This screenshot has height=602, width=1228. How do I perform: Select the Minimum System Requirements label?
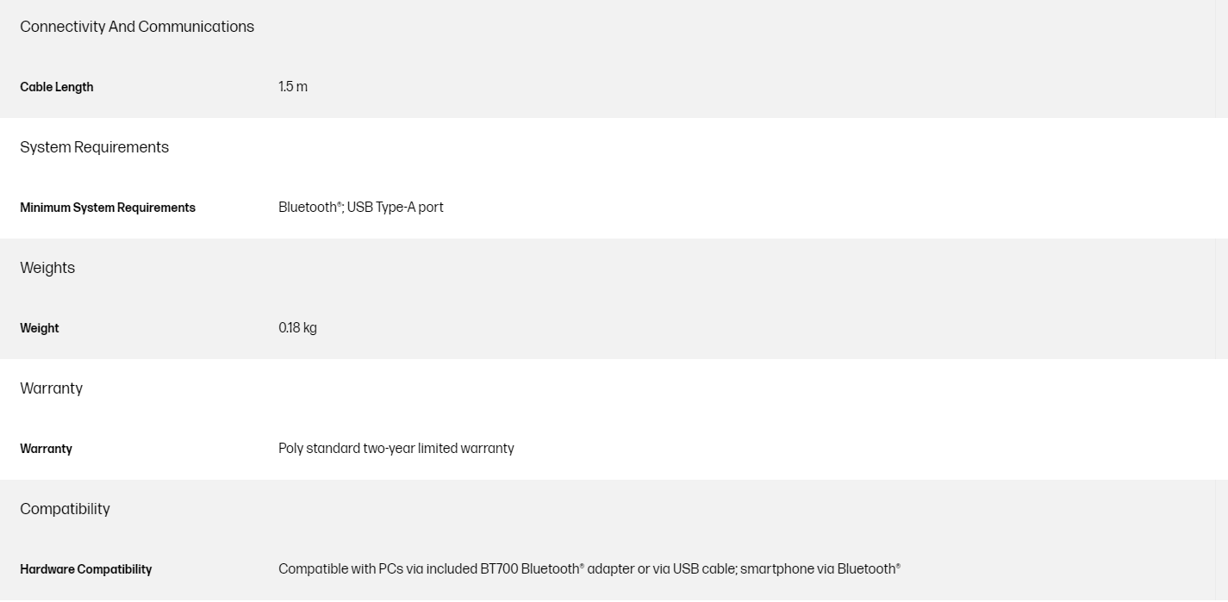pyautogui.click(x=108, y=208)
